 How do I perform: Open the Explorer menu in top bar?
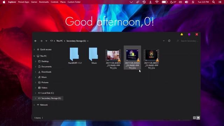click(x=12, y=2)
